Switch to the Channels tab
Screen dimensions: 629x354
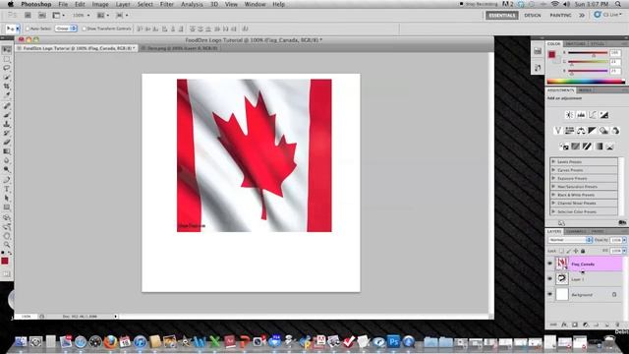tap(576, 232)
